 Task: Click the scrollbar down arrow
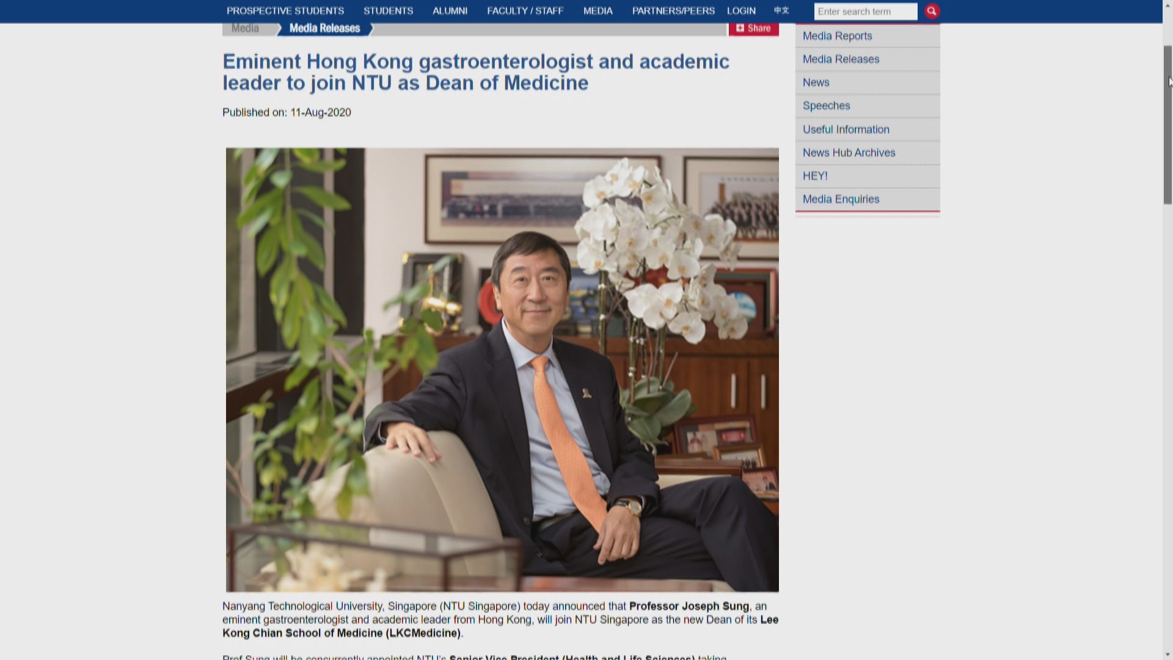pos(1168,654)
